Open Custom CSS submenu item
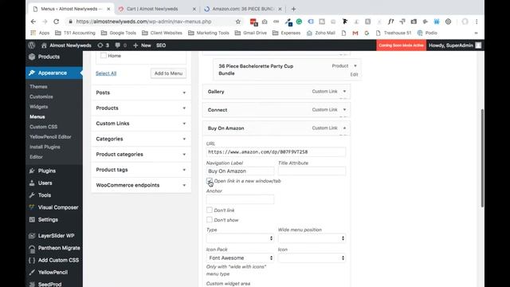Viewport: 510px width, 287px height. 43,127
